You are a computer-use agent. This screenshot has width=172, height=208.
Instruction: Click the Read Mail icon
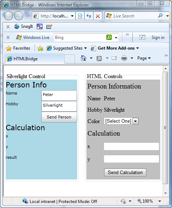(x=114, y=58)
